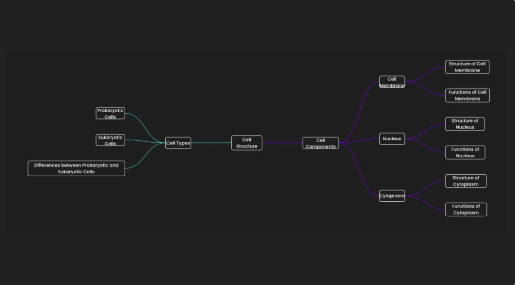Select the Cell Membrane branch node
Screen dimensions: 515x285
click(392, 82)
